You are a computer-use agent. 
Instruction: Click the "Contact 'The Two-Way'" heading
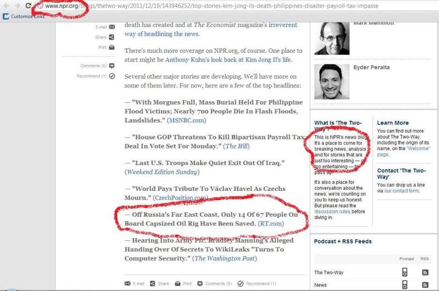pyautogui.click(x=401, y=173)
